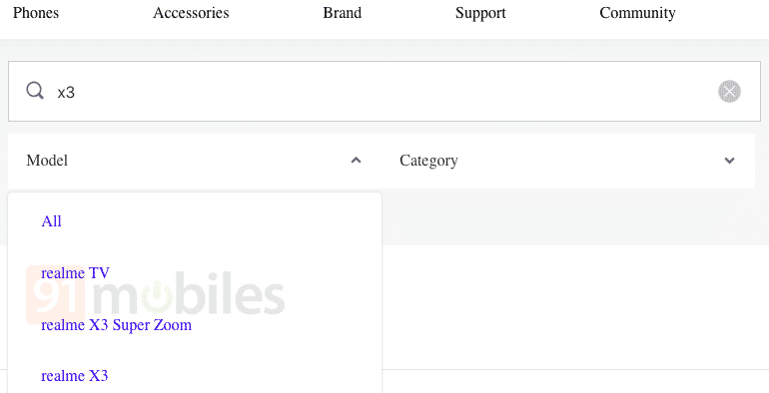Collapse the Model dropdown chevron

(x=357, y=161)
